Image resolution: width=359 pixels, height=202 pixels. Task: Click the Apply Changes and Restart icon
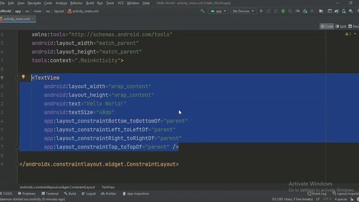tap(268, 11)
